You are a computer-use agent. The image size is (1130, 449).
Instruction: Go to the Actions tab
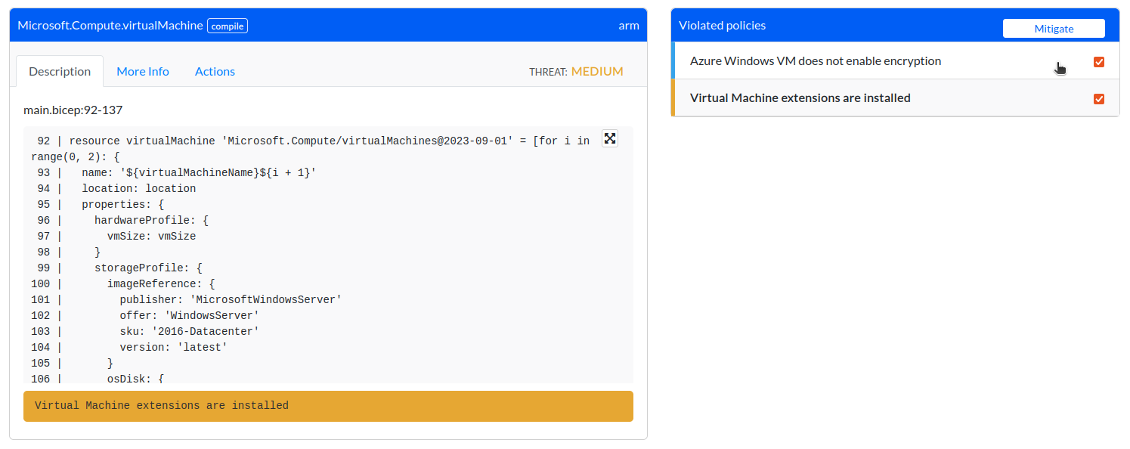pos(215,71)
